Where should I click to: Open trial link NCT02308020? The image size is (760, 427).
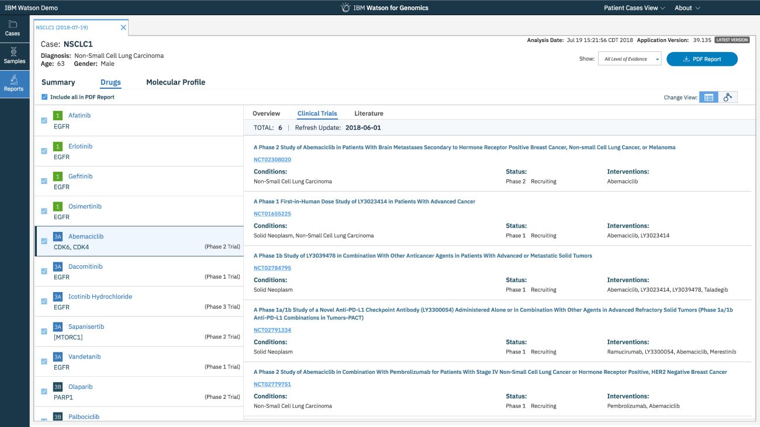pyautogui.click(x=272, y=159)
